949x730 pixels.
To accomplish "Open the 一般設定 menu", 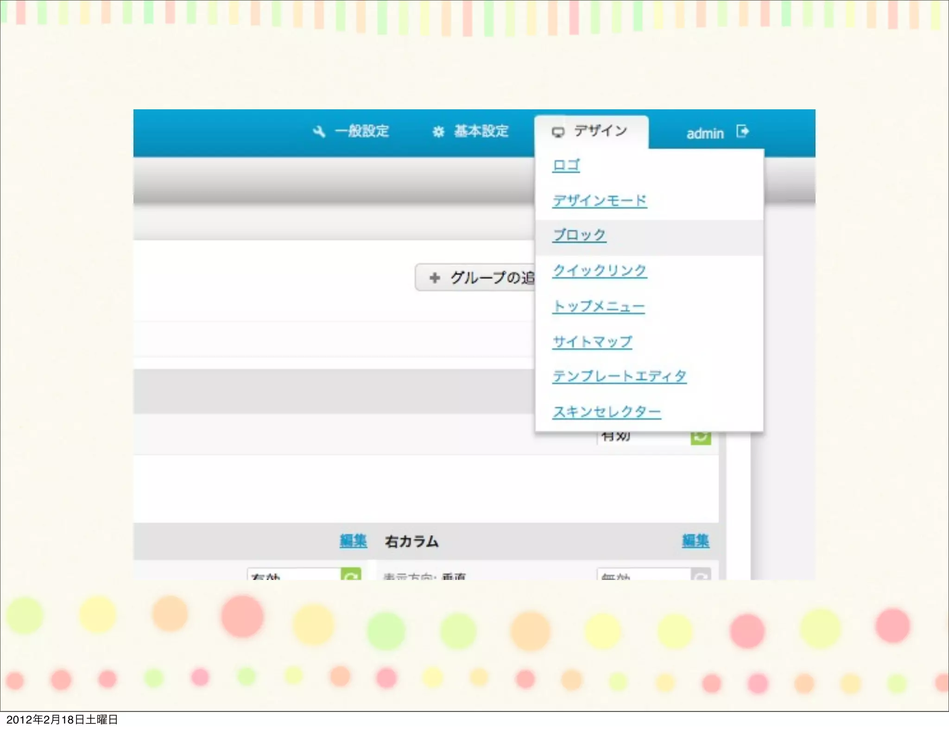I will coord(351,132).
